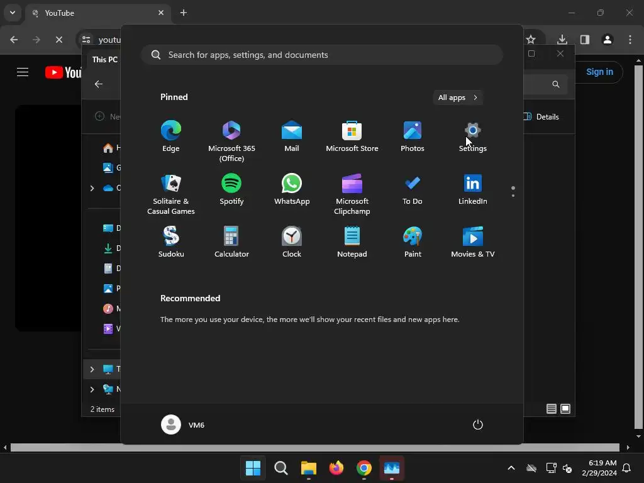Click the Power button in Start menu
The image size is (644, 483).
click(x=478, y=425)
